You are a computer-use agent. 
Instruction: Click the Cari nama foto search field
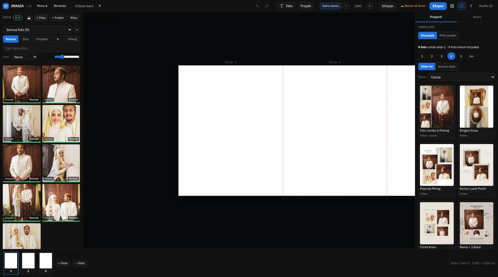(x=41, y=48)
